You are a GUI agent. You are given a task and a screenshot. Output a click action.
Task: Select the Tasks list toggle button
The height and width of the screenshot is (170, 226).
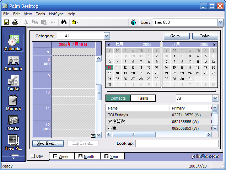[143, 98]
